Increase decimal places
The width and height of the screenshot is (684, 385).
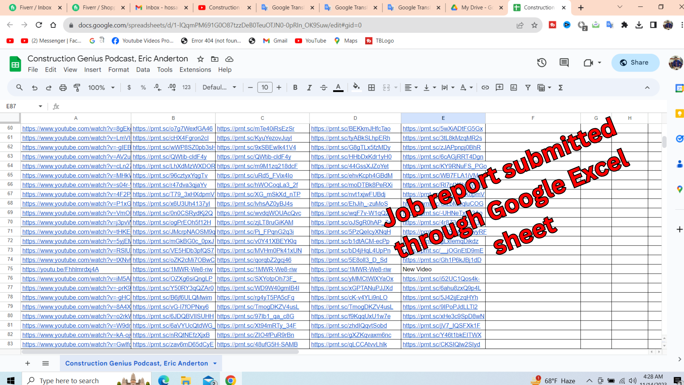pyautogui.click(x=172, y=87)
